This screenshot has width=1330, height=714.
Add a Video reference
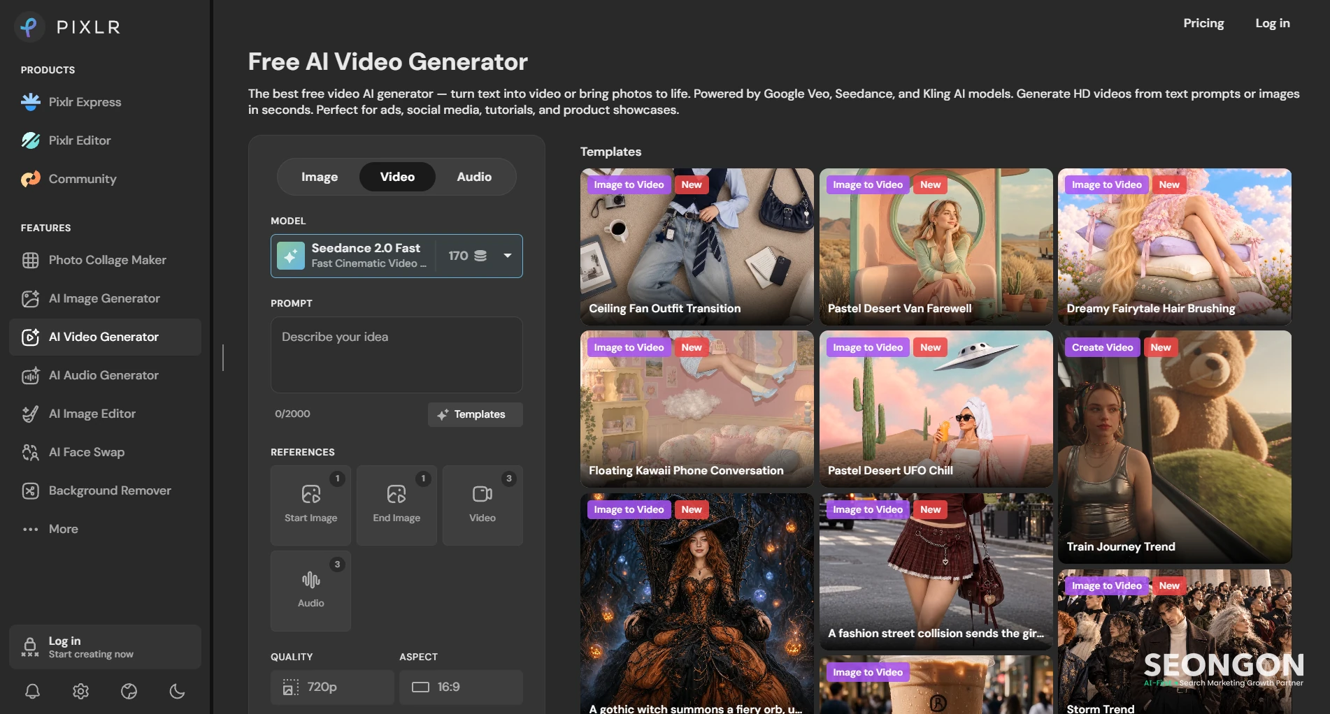click(x=482, y=505)
